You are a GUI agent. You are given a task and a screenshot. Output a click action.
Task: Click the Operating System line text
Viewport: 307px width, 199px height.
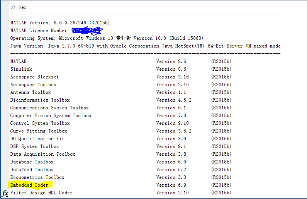107,38
